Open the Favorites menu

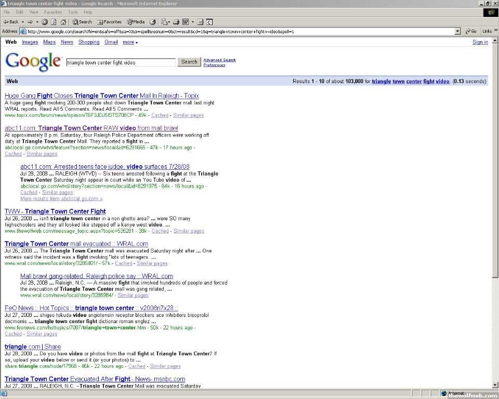tap(52, 12)
